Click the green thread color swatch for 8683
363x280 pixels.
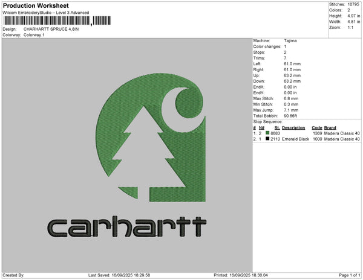tap(267, 133)
